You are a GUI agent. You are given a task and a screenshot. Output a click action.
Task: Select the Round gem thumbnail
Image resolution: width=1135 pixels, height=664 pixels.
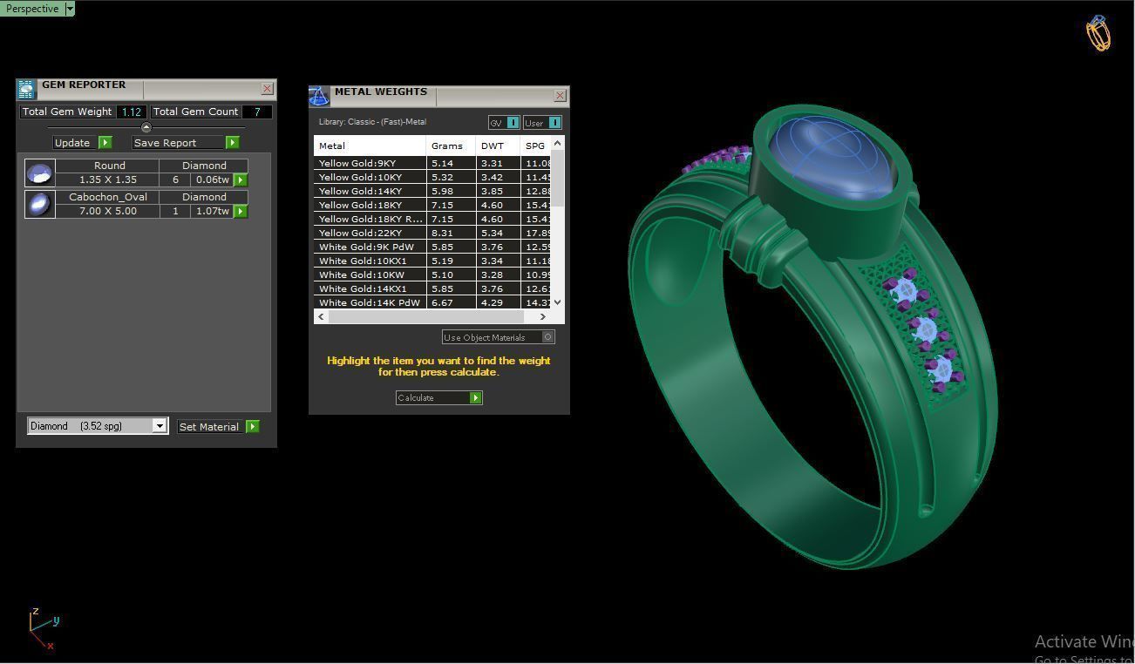(x=39, y=173)
